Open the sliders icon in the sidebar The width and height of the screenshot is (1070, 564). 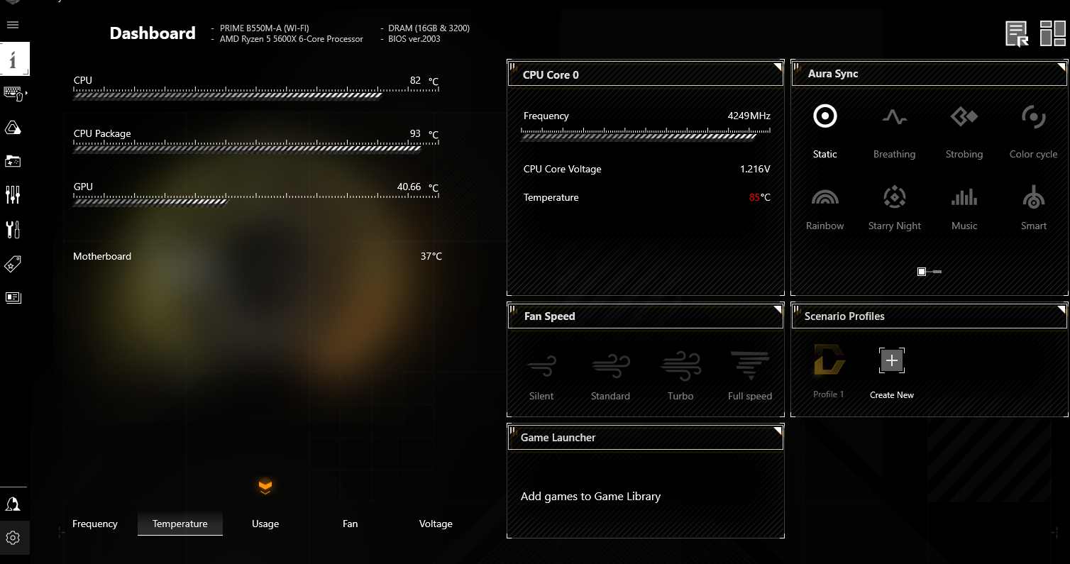pyautogui.click(x=13, y=194)
